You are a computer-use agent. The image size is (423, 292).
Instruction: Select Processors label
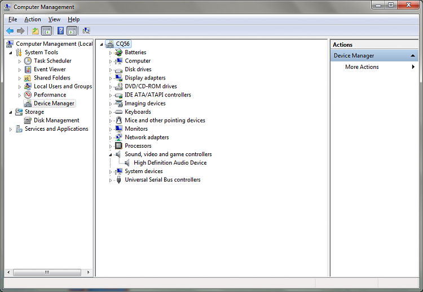pos(138,146)
